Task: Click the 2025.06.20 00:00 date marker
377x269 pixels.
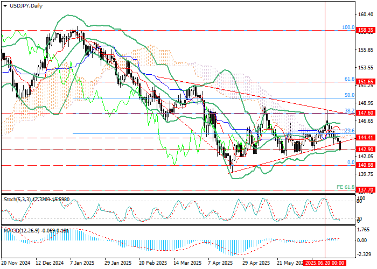Action: coord(325,263)
